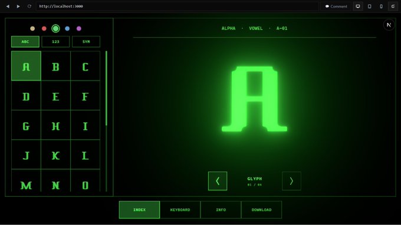The width and height of the screenshot is (401, 225).
Task: Select glyph M in the grid
Action: (26, 181)
